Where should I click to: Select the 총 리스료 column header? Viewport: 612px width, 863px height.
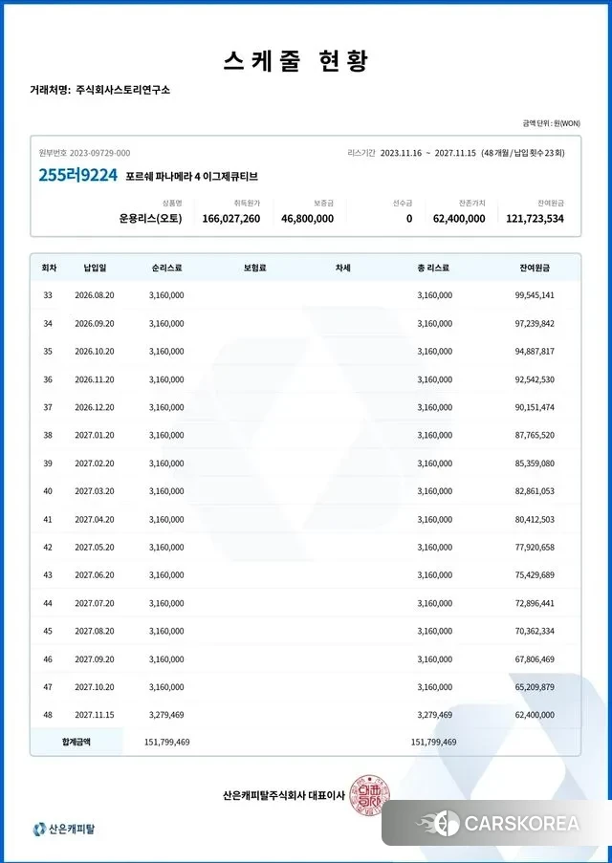click(434, 268)
